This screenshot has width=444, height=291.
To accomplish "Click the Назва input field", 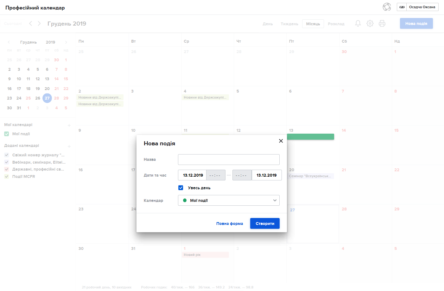I will coord(229,160).
